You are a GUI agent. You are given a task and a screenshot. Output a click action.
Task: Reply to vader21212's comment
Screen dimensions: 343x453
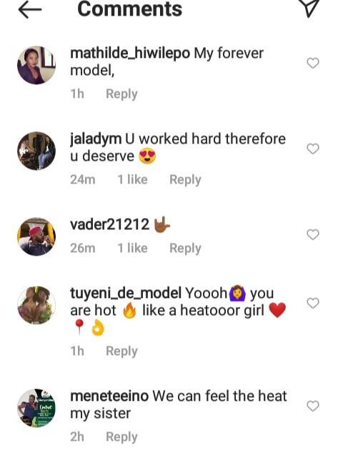[185, 249]
